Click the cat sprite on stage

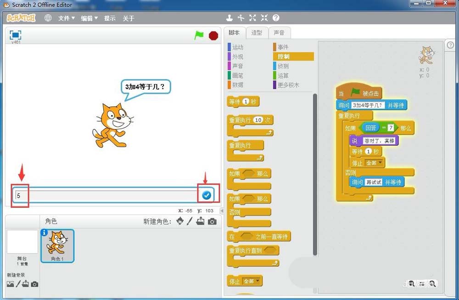112,125
